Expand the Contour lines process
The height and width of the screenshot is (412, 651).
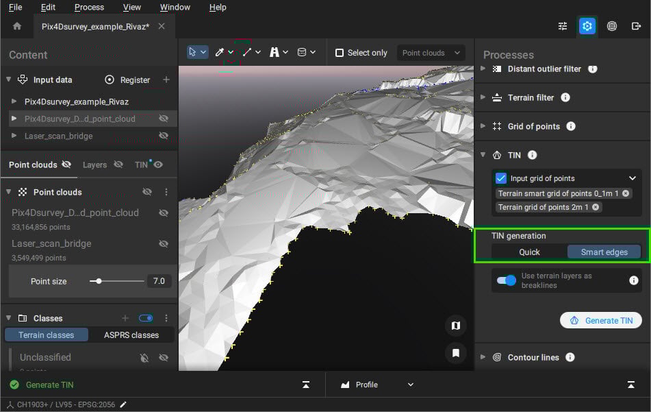tap(484, 357)
